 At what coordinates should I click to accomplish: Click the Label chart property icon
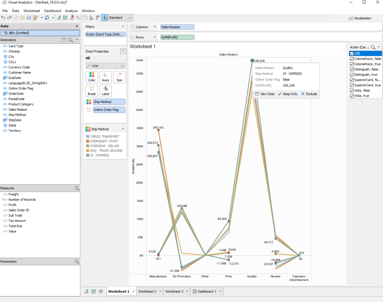tap(105, 91)
